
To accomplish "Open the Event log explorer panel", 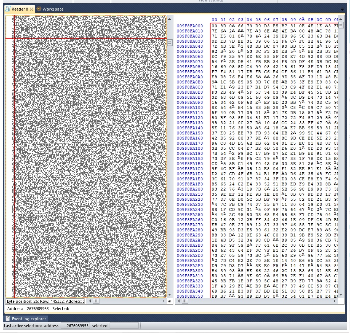I will pyautogui.click(x=29, y=319).
